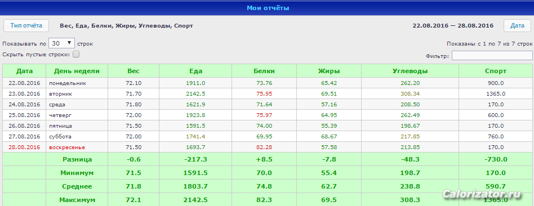Sort by the День недели column header

pyautogui.click(x=77, y=71)
